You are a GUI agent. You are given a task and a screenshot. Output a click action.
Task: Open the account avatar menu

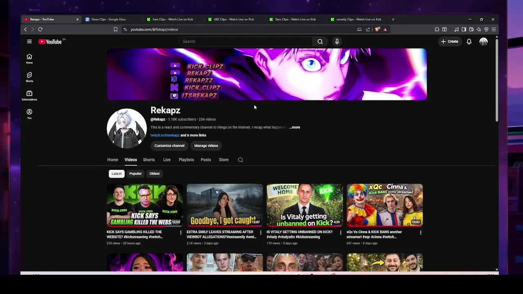tap(484, 41)
